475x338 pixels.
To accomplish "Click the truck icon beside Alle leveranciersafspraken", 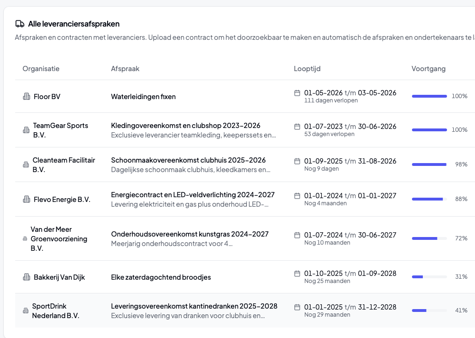I will (20, 24).
